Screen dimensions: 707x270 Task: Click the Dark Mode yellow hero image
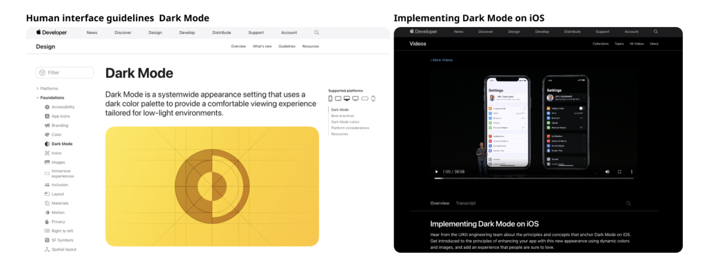click(212, 186)
